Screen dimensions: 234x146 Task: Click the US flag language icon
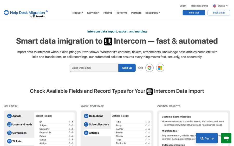[214, 6]
